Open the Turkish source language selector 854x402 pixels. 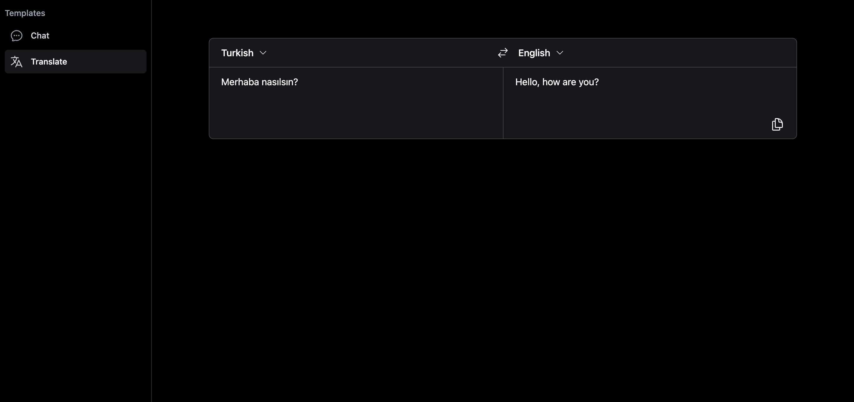(237, 53)
